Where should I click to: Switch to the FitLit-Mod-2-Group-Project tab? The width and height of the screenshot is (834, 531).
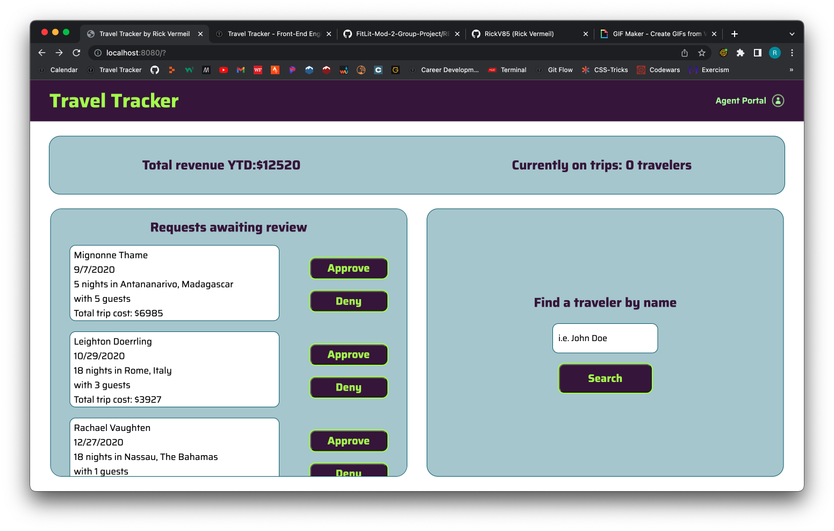[400, 33]
